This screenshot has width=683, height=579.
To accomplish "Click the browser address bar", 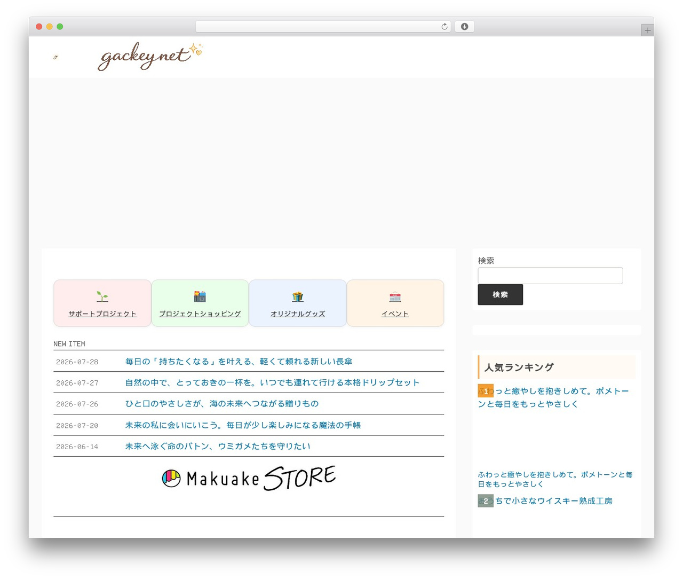I will pos(323,27).
